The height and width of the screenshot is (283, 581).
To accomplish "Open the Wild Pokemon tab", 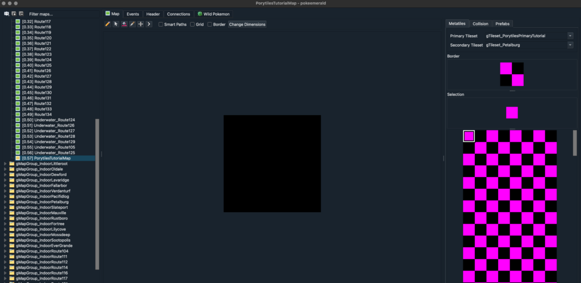I will click(x=214, y=14).
